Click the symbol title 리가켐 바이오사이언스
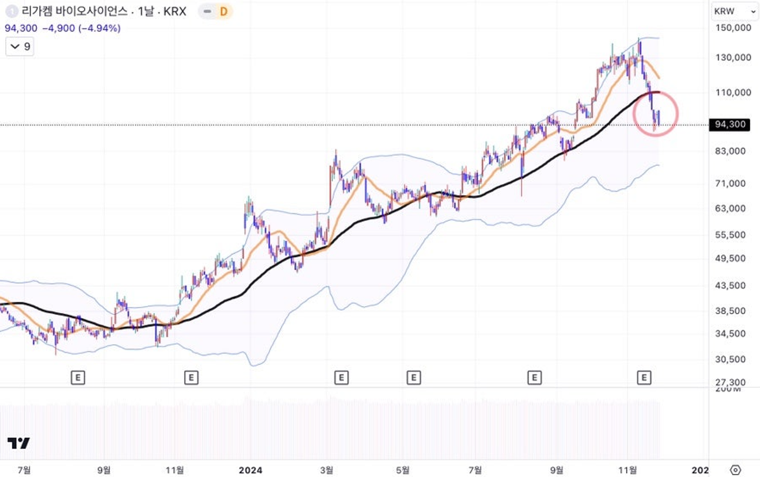The width and height of the screenshot is (760, 477). click(74, 11)
